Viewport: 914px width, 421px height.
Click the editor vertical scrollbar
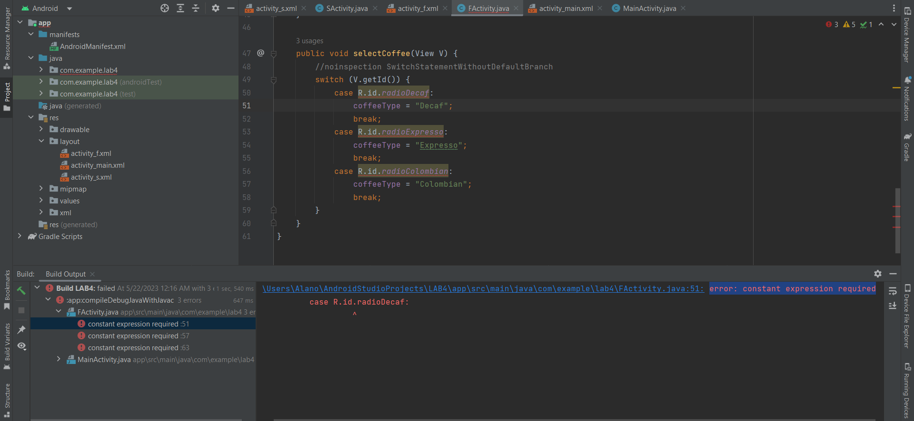click(x=898, y=220)
